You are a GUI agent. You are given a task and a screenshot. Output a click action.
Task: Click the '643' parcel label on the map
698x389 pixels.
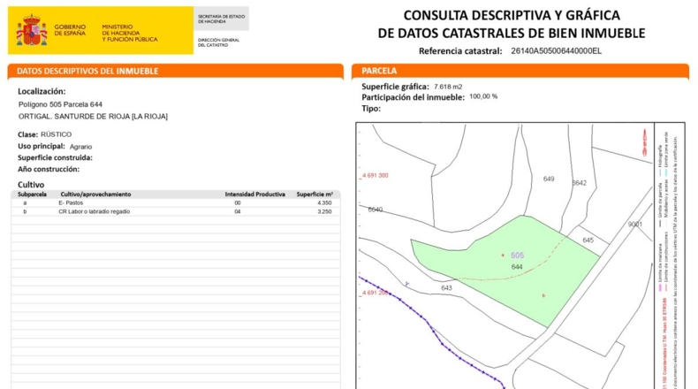click(446, 288)
